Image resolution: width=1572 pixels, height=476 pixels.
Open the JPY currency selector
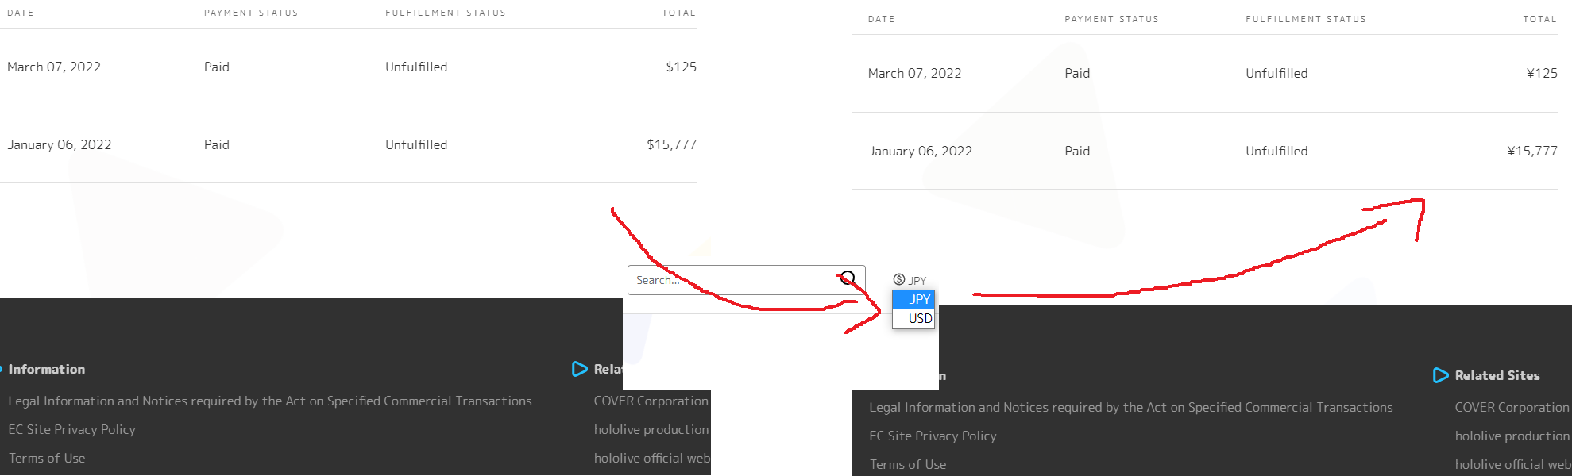click(x=910, y=280)
